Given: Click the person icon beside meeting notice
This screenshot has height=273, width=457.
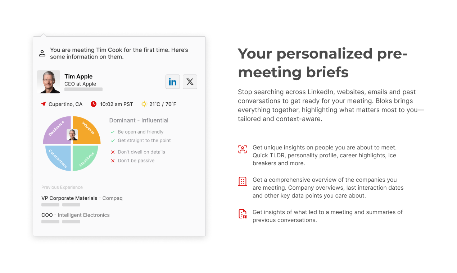Looking at the screenshot, I should pyautogui.click(x=42, y=54).
